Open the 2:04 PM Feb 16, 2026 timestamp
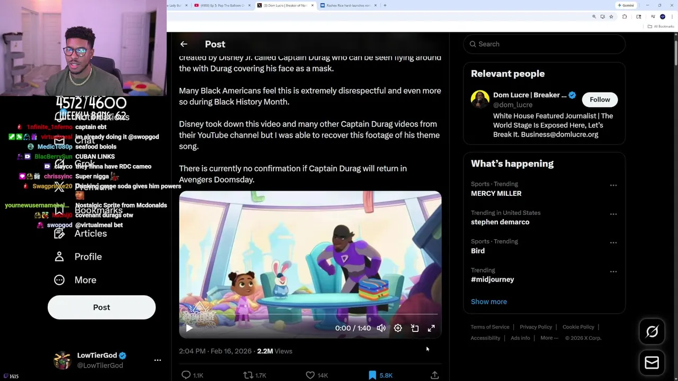 click(x=216, y=351)
